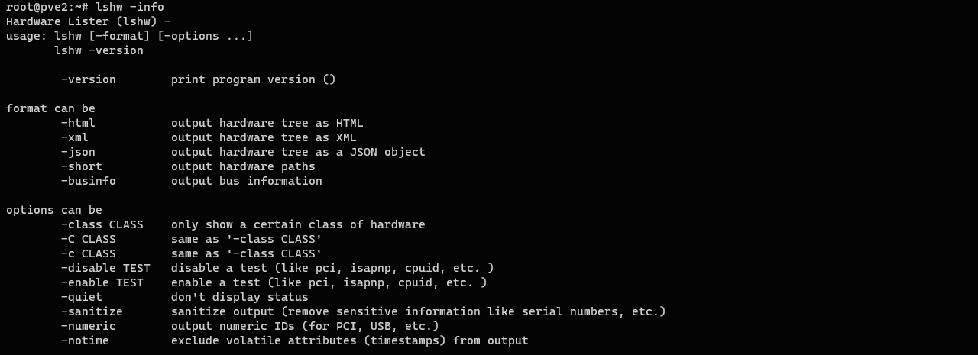Click the '-businfo' format option

click(89, 181)
